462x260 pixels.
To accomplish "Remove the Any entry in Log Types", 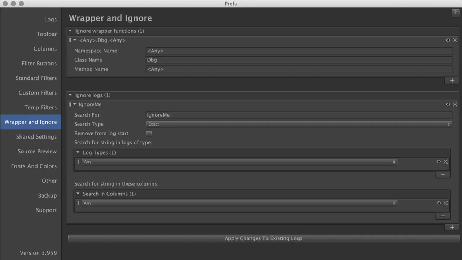I will coord(445,162).
